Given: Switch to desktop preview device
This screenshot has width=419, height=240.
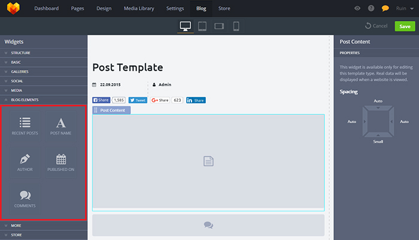Looking at the screenshot, I should 186,26.
